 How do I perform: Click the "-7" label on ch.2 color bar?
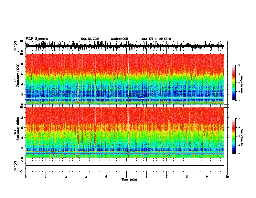click(x=239, y=154)
